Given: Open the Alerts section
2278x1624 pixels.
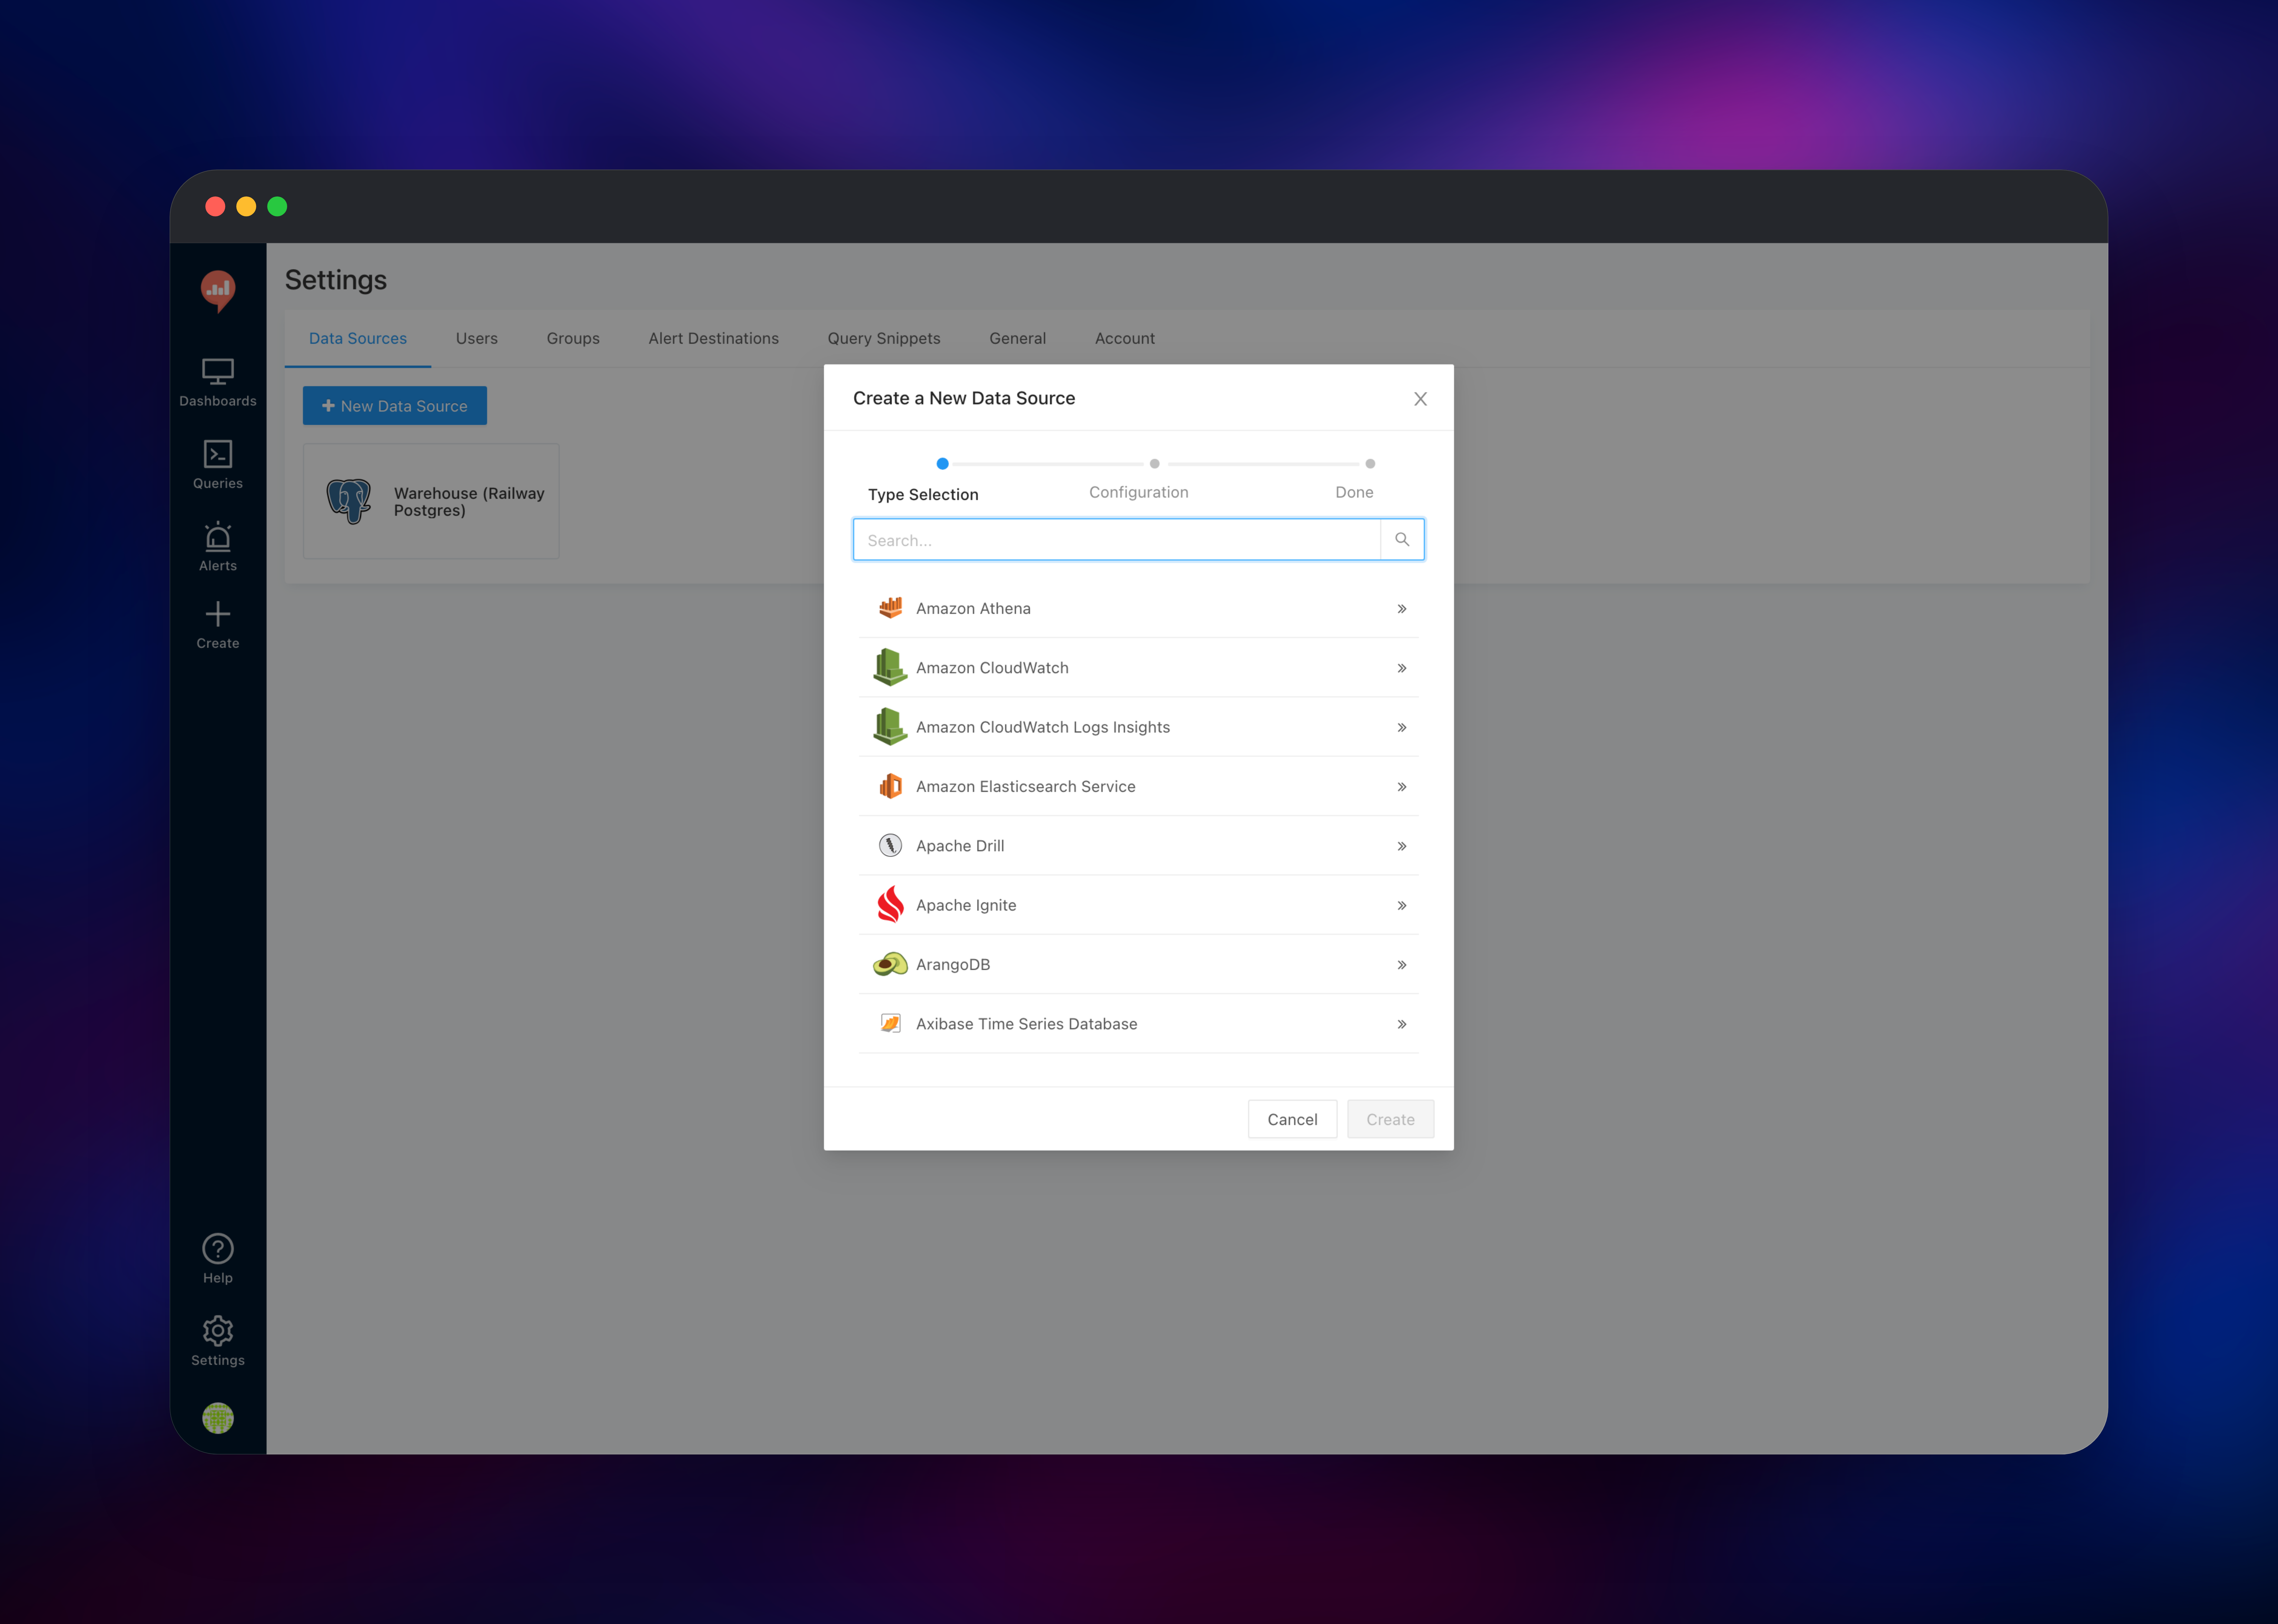Looking at the screenshot, I should [x=218, y=547].
